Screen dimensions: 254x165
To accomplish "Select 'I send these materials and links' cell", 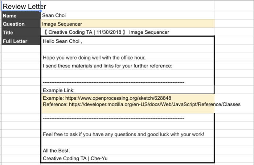I will click(x=128, y=66).
